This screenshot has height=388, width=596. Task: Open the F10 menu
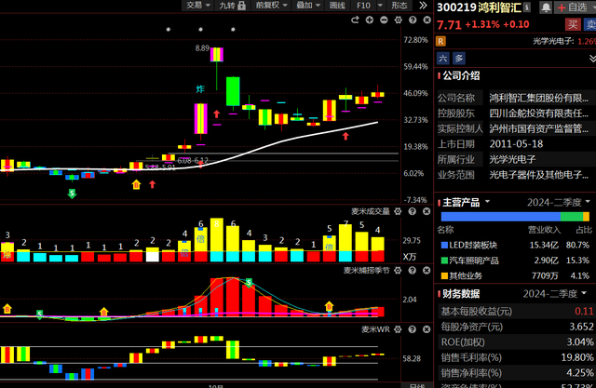pyautogui.click(x=364, y=5)
